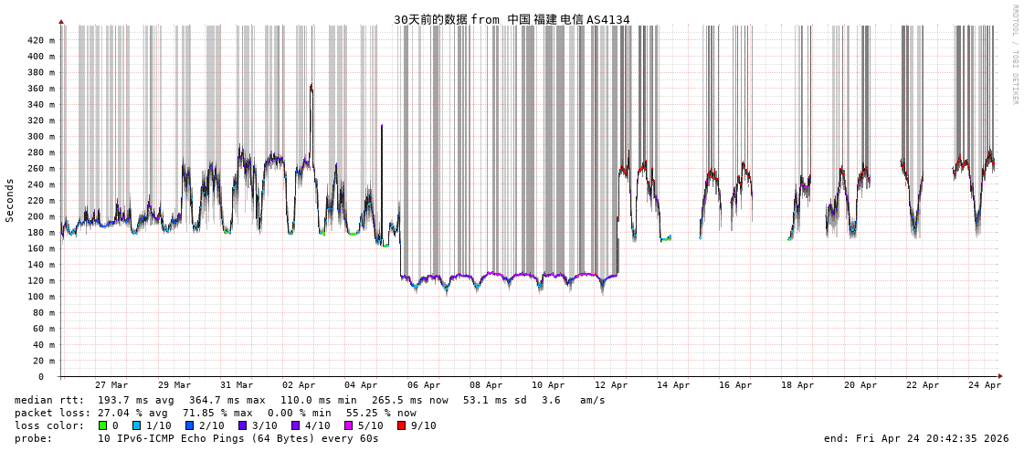Click the indigo 3/10 loss swatch

coord(242,425)
